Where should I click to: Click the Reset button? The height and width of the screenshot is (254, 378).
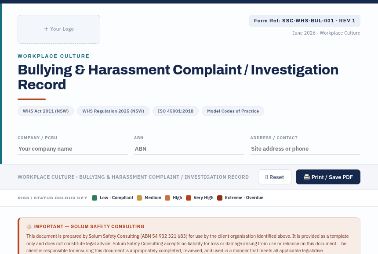pos(275,177)
